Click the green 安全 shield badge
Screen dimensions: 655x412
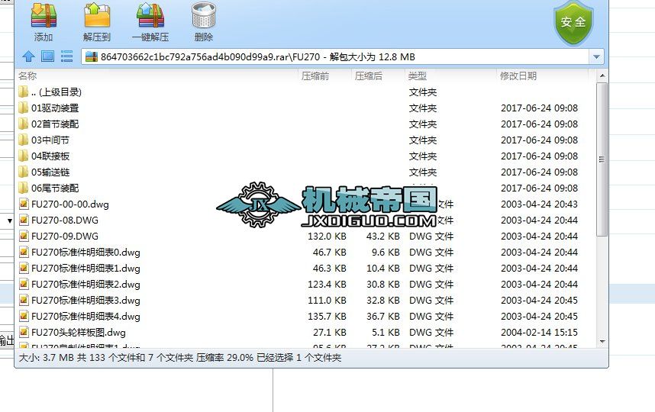point(573,23)
